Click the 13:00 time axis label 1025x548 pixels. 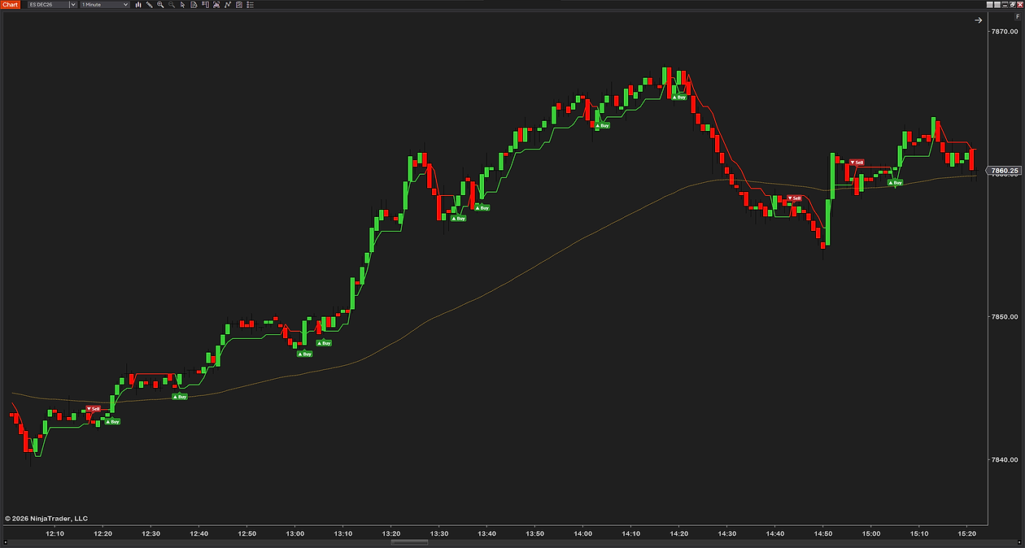pos(295,533)
